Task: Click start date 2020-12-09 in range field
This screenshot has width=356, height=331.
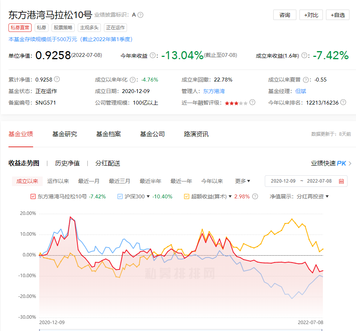Action: (x=283, y=181)
